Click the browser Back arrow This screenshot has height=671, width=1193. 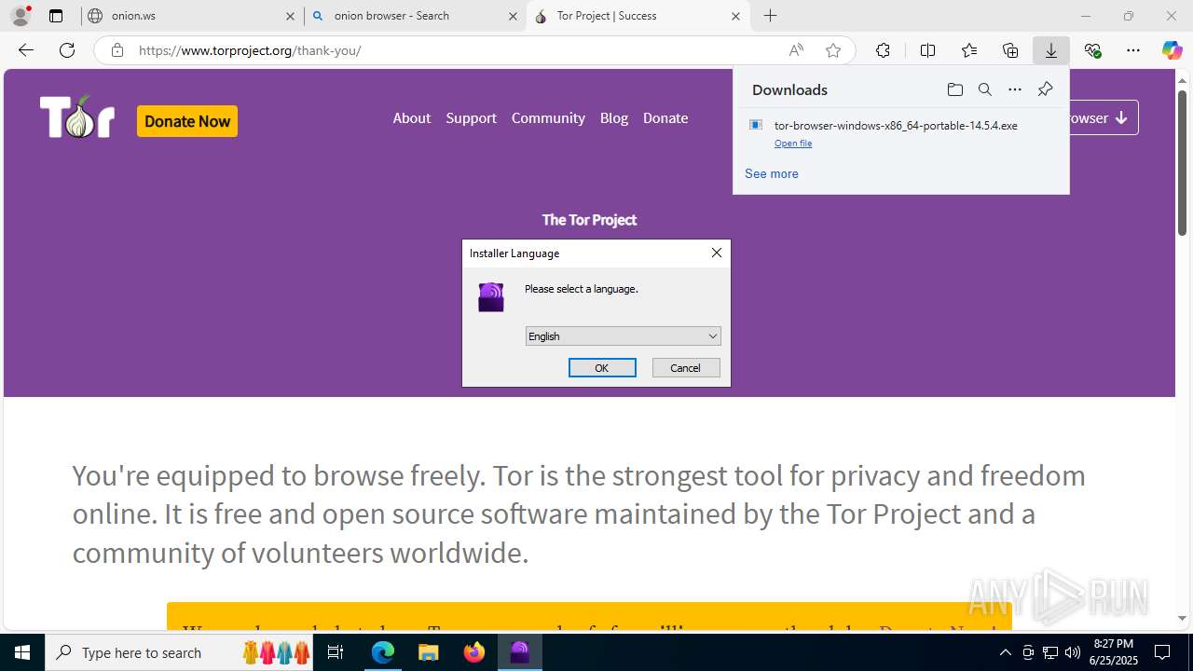[26, 50]
